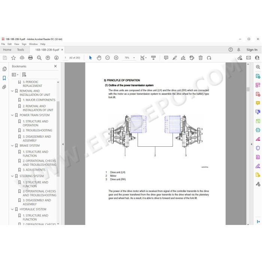Collapse STEERING SYSTEM bookmark
Viewport: 262px width, 262px height.
tap(12, 176)
